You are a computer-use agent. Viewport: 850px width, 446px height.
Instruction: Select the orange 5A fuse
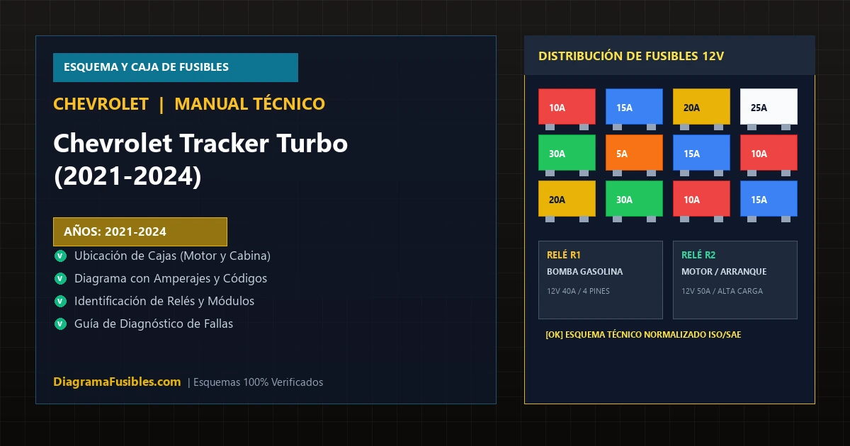[634, 153]
